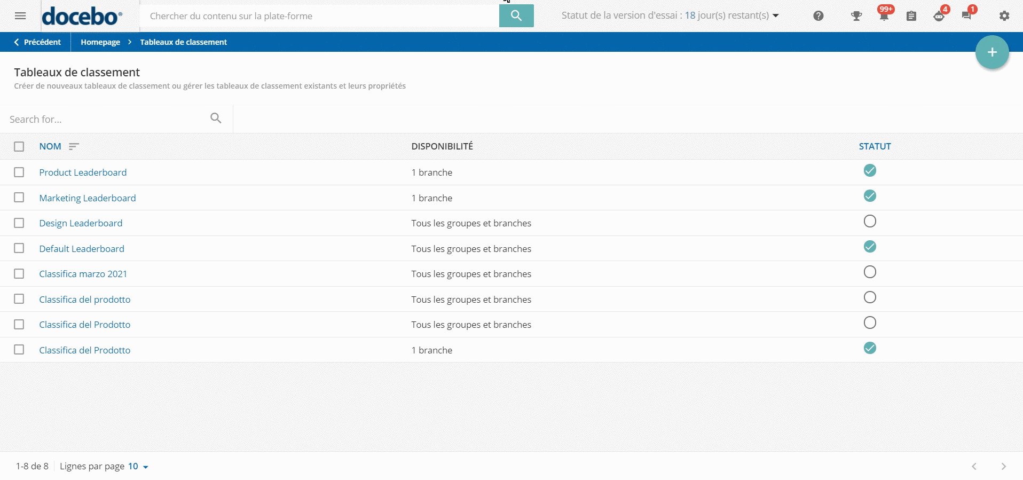1023x480 pixels.
Task: Tick the checkbox for Product Leaderboard
Action: point(19,172)
